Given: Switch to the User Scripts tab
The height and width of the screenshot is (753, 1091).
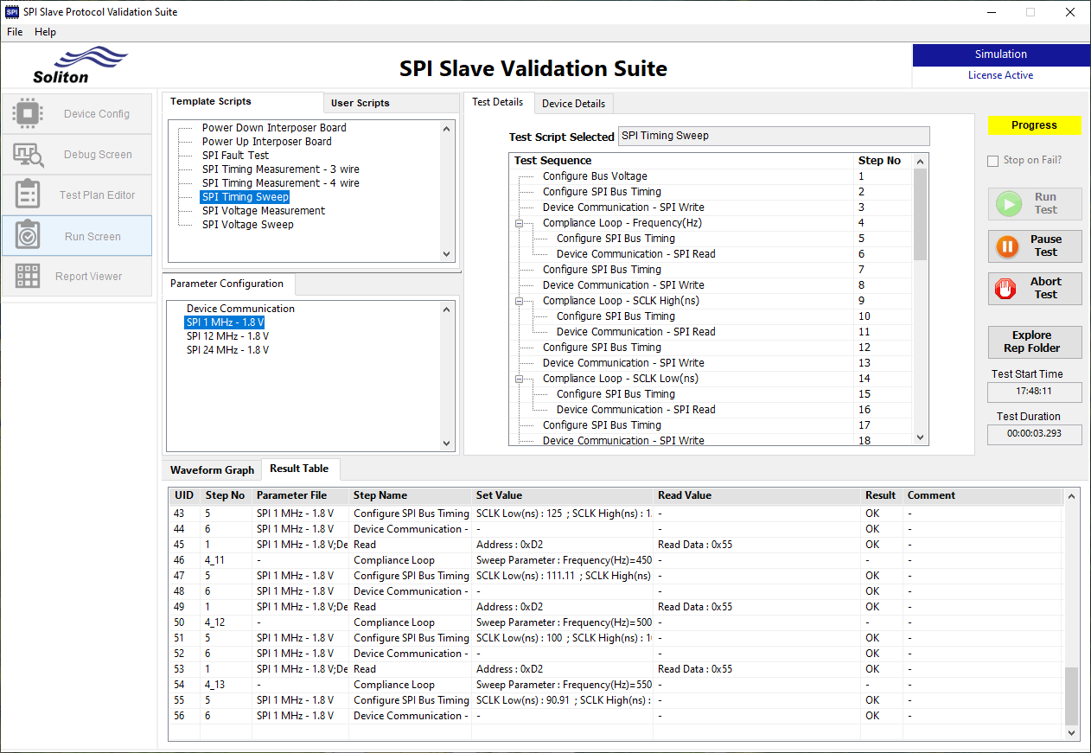Looking at the screenshot, I should (x=361, y=102).
